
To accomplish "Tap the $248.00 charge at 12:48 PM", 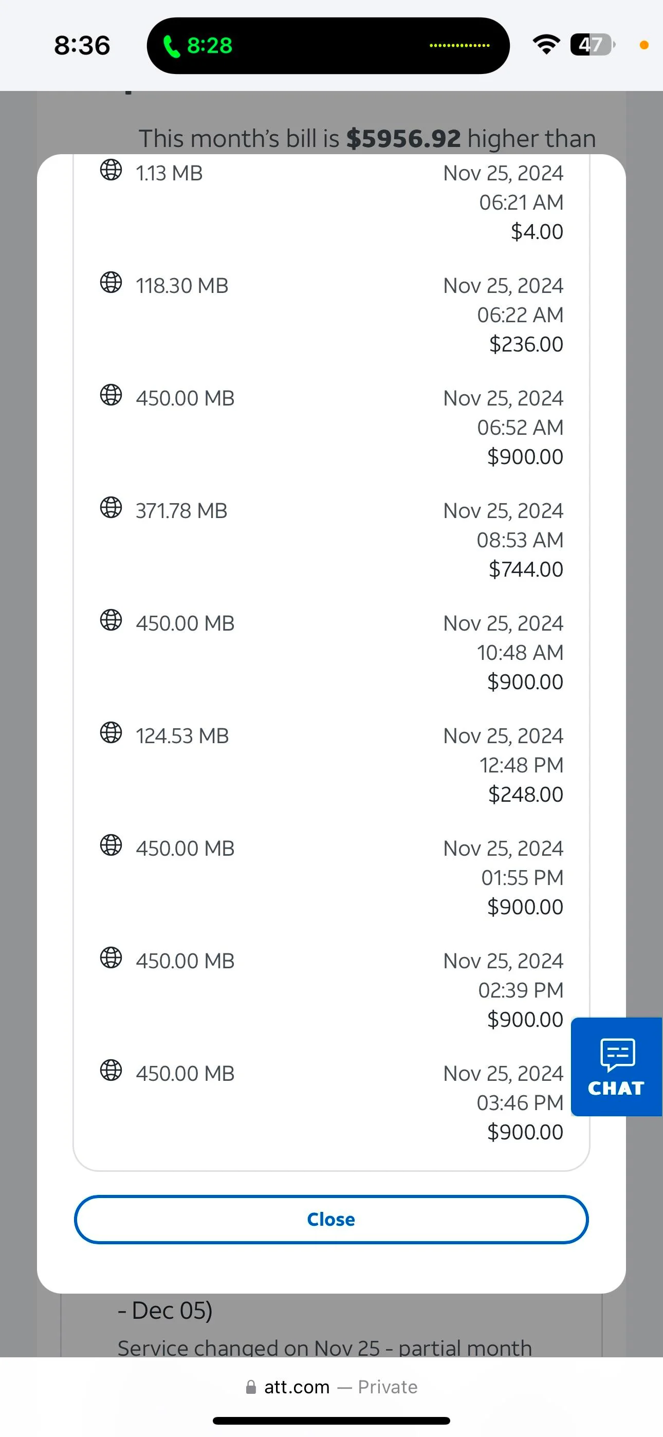I will 526,795.
